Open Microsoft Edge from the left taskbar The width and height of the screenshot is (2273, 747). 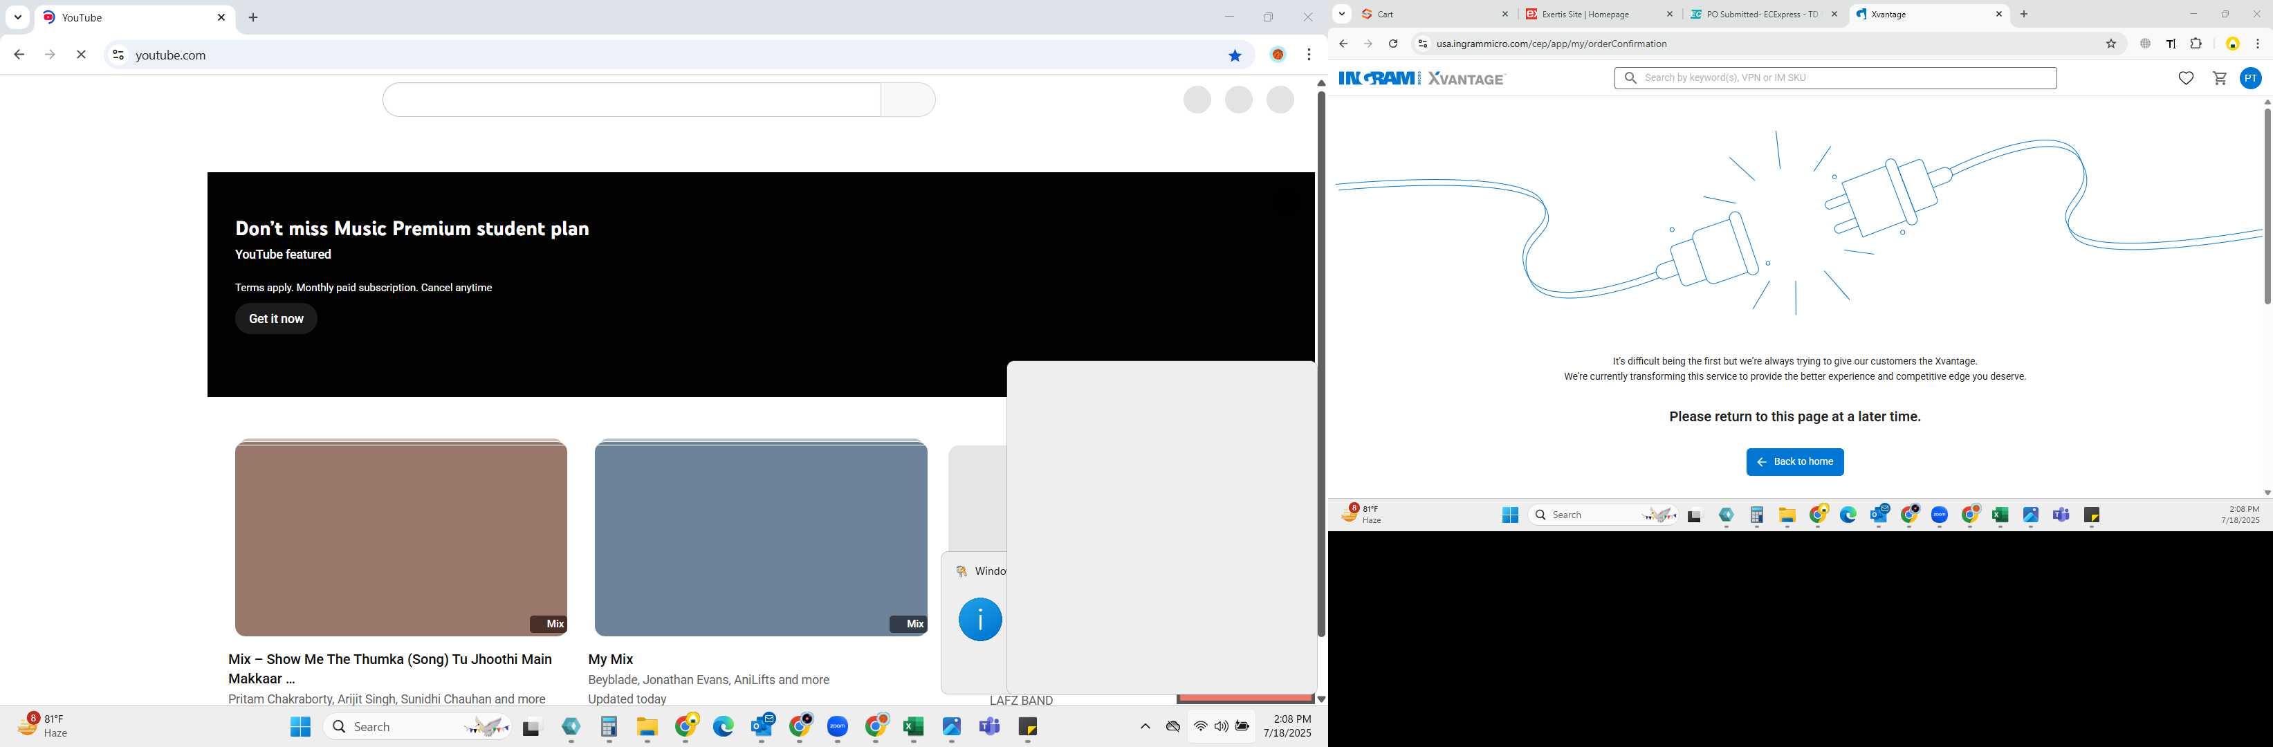[724, 727]
